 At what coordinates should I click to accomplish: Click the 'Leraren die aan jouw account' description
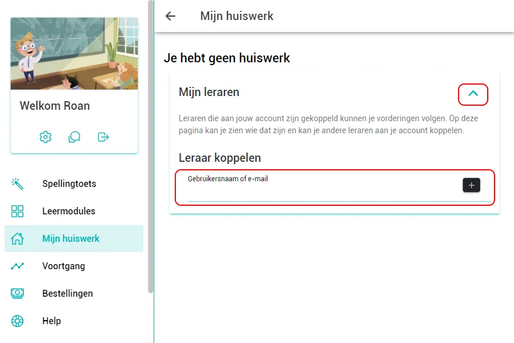tap(328, 125)
